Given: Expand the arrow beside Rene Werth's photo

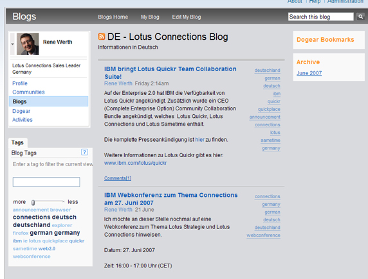Looking at the screenshot, I should [x=12, y=44].
